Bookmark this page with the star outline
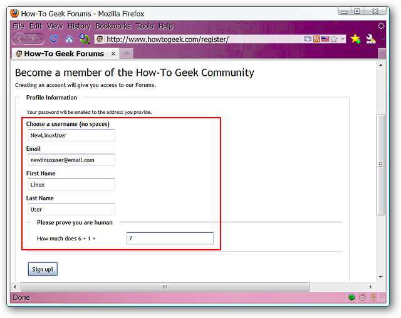Viewport: 401px width, 318px height. coord(334,39)
